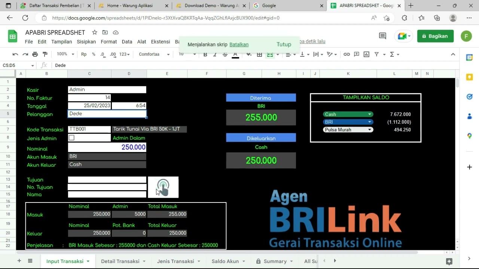This screenshot has width=479, height=269.
Task: Open the Ekstensi menu
Action: tap(161, 42)
